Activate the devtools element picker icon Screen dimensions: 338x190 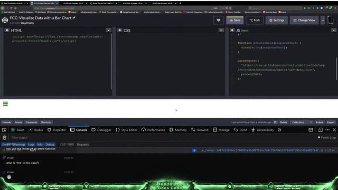point(4,130)
